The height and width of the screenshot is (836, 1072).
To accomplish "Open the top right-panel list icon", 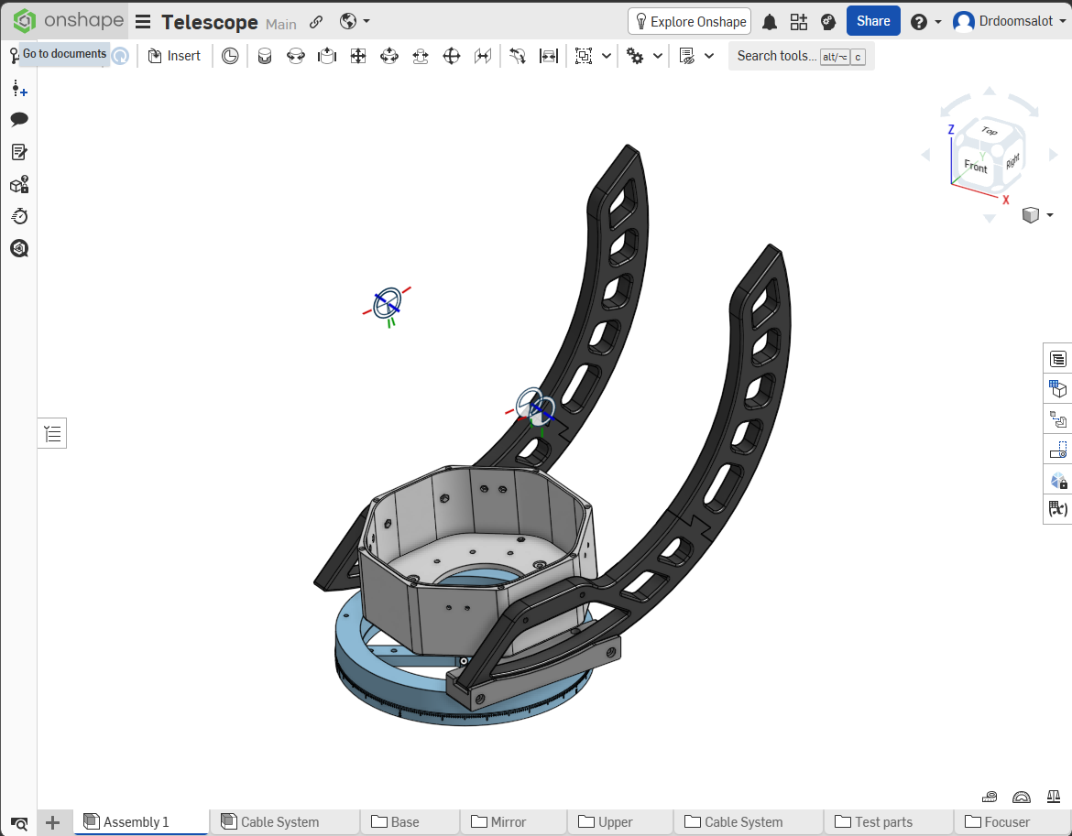I will [1057, 359].
